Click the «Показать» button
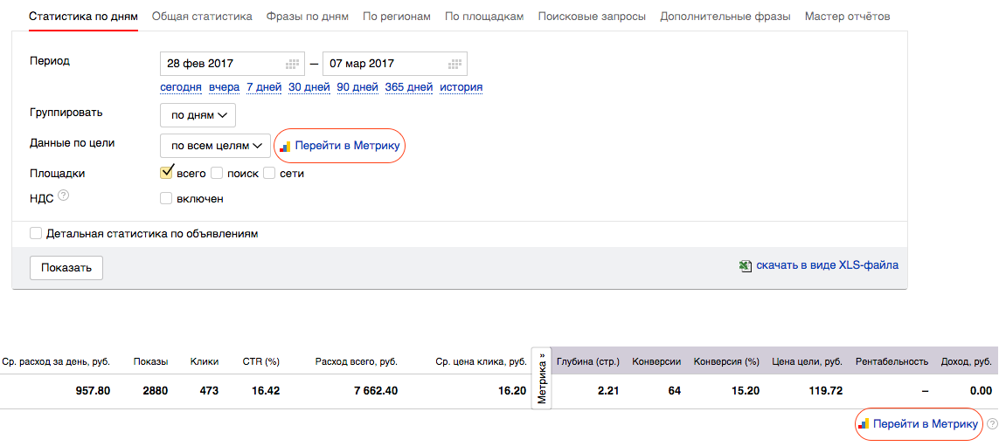 point(66,268)
